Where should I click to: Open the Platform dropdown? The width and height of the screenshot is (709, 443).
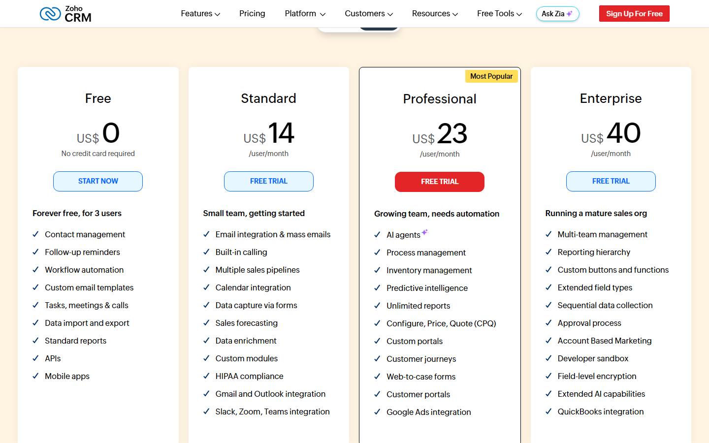[305, 14]
